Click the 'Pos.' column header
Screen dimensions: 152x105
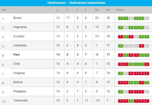(4, 10)
